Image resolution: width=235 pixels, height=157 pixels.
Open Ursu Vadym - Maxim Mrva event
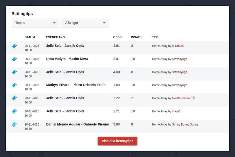coord(67,59)
